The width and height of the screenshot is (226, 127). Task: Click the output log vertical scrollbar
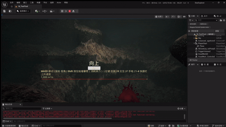(185, 116)
